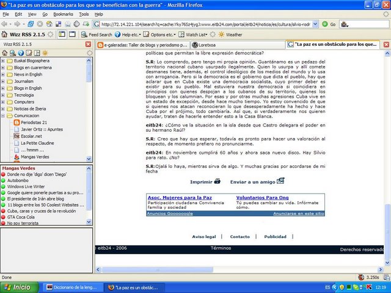
Task: Open the File menu
Action: point(5,14)
